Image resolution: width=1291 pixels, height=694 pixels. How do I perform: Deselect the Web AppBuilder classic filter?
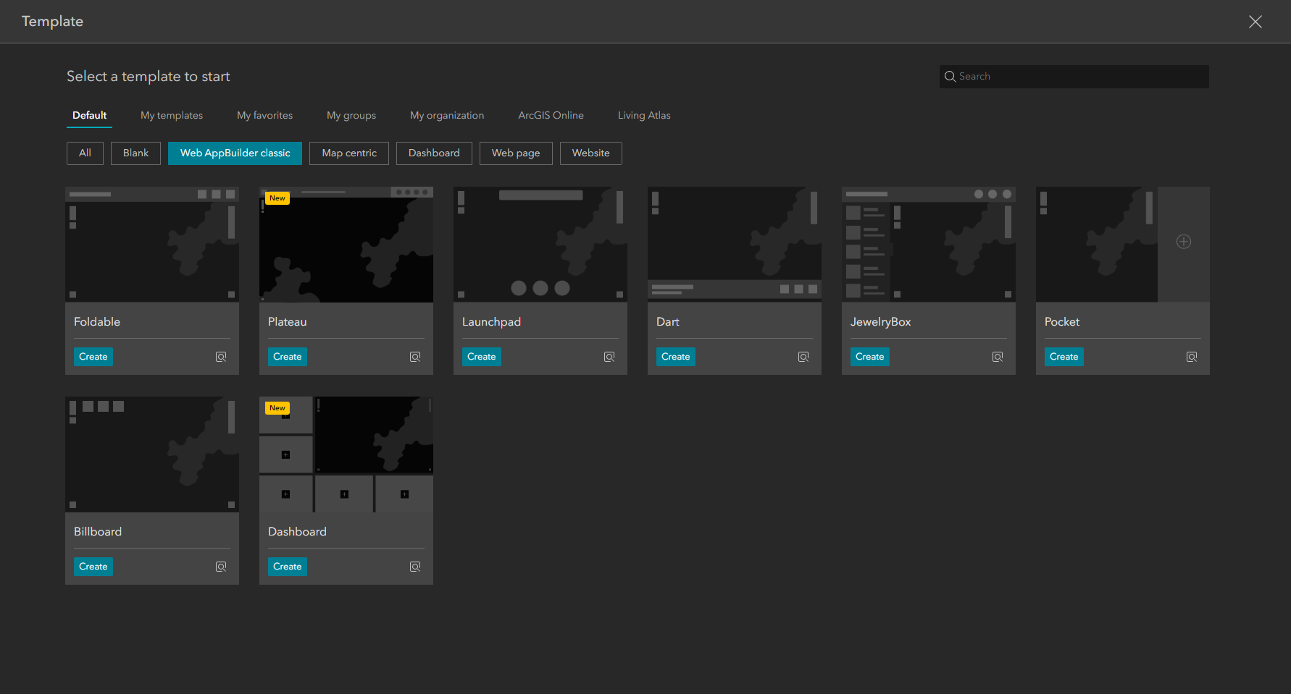point(235,153)
